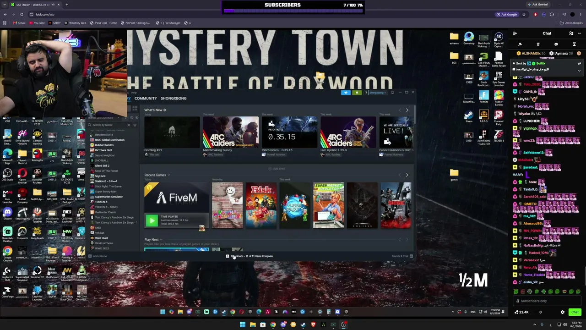Select the Gameloop desktop icon
The image size is (586, 330).
(x=469, y=38)
